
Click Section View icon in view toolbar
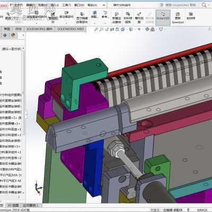coord(112,29)
